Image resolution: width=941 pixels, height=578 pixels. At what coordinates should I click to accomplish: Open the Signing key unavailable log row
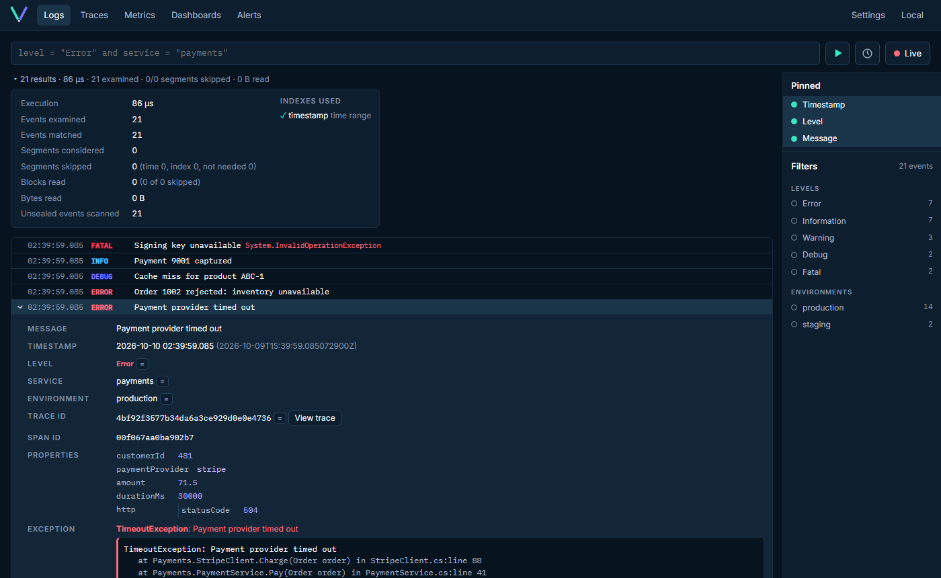pyautogui.click(x=392, y=245)
